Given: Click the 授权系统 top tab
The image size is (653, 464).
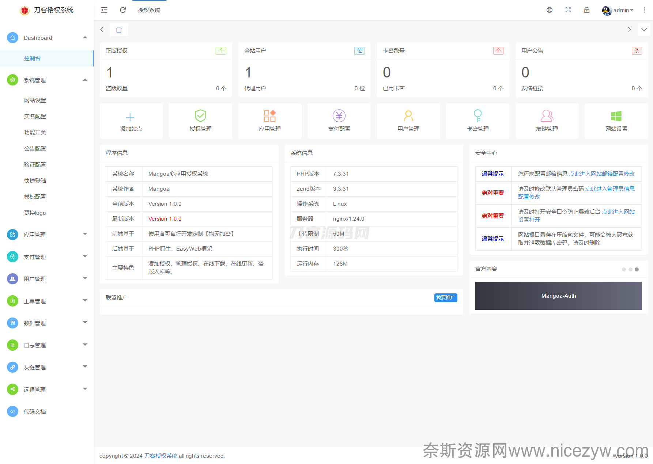Looking at the screenshot, I should tap(149, 10).
